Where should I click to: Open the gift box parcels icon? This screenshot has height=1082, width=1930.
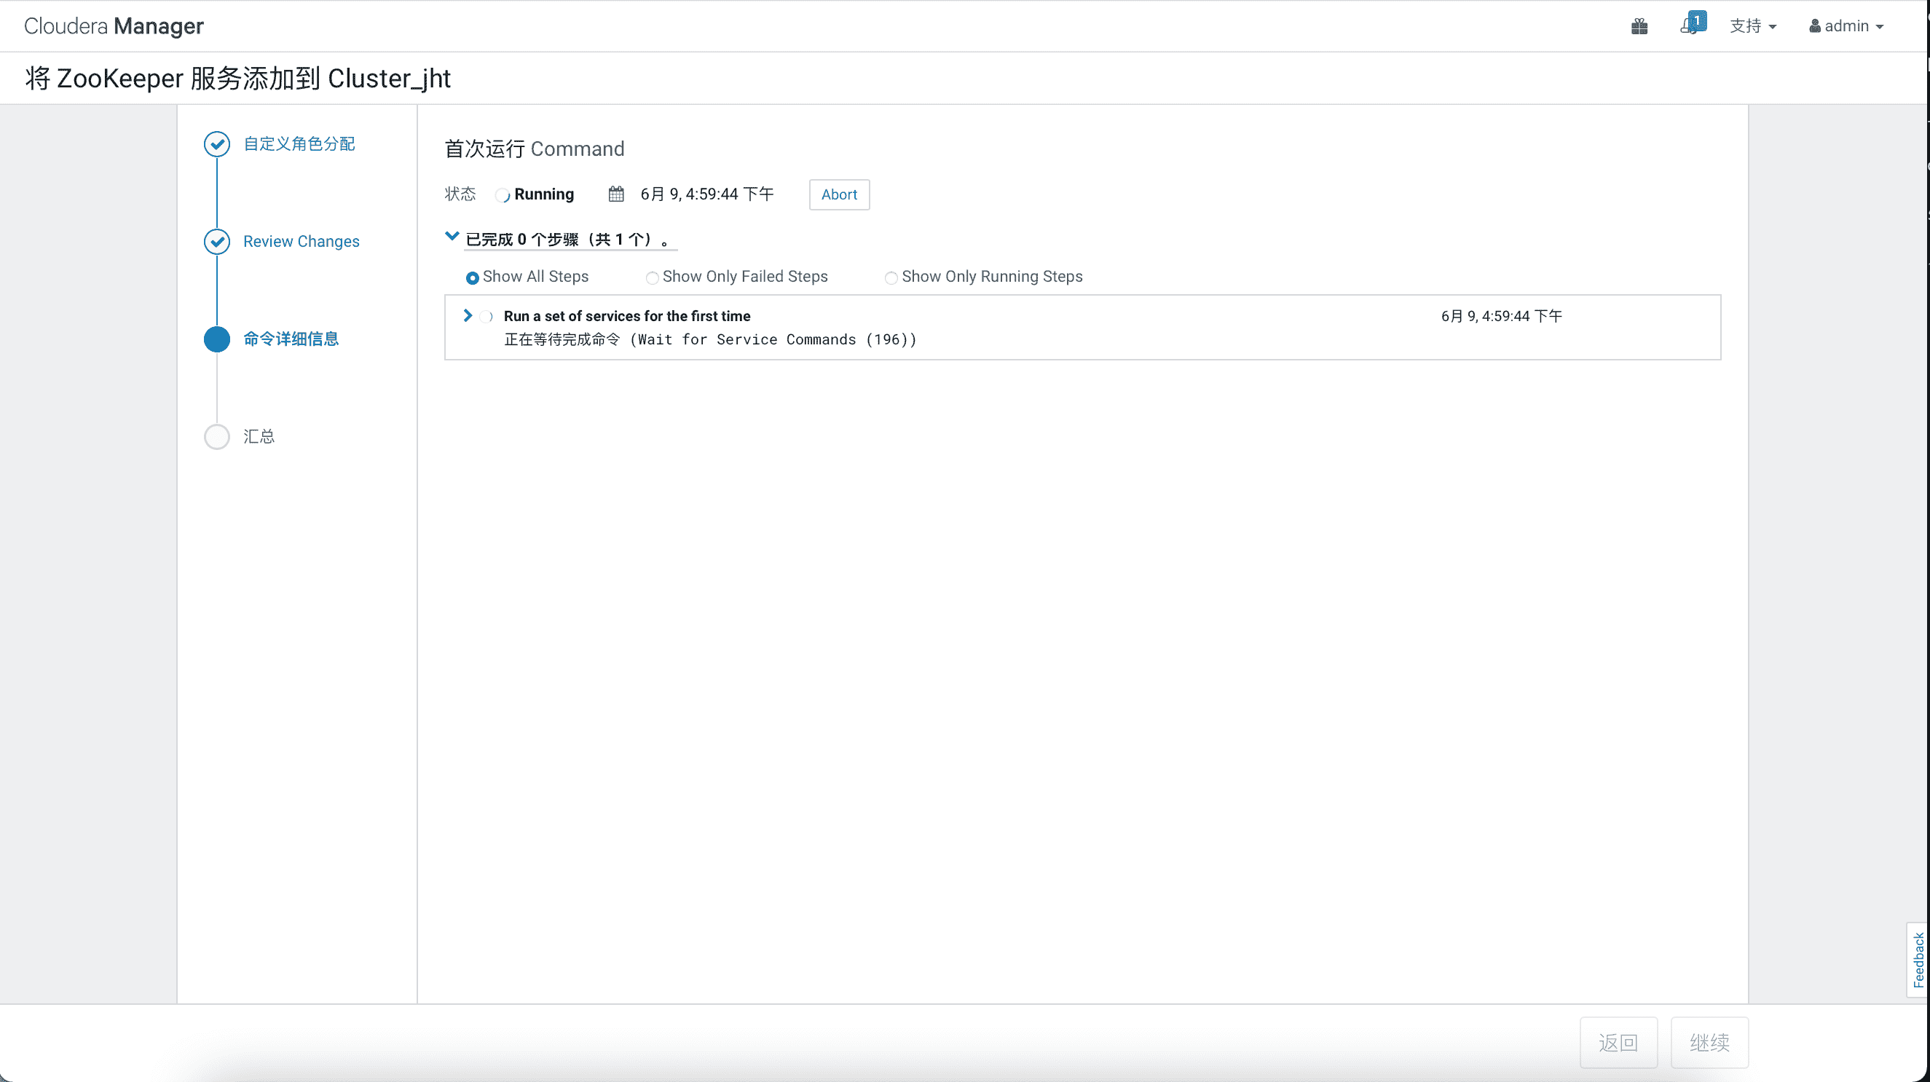1639,26
